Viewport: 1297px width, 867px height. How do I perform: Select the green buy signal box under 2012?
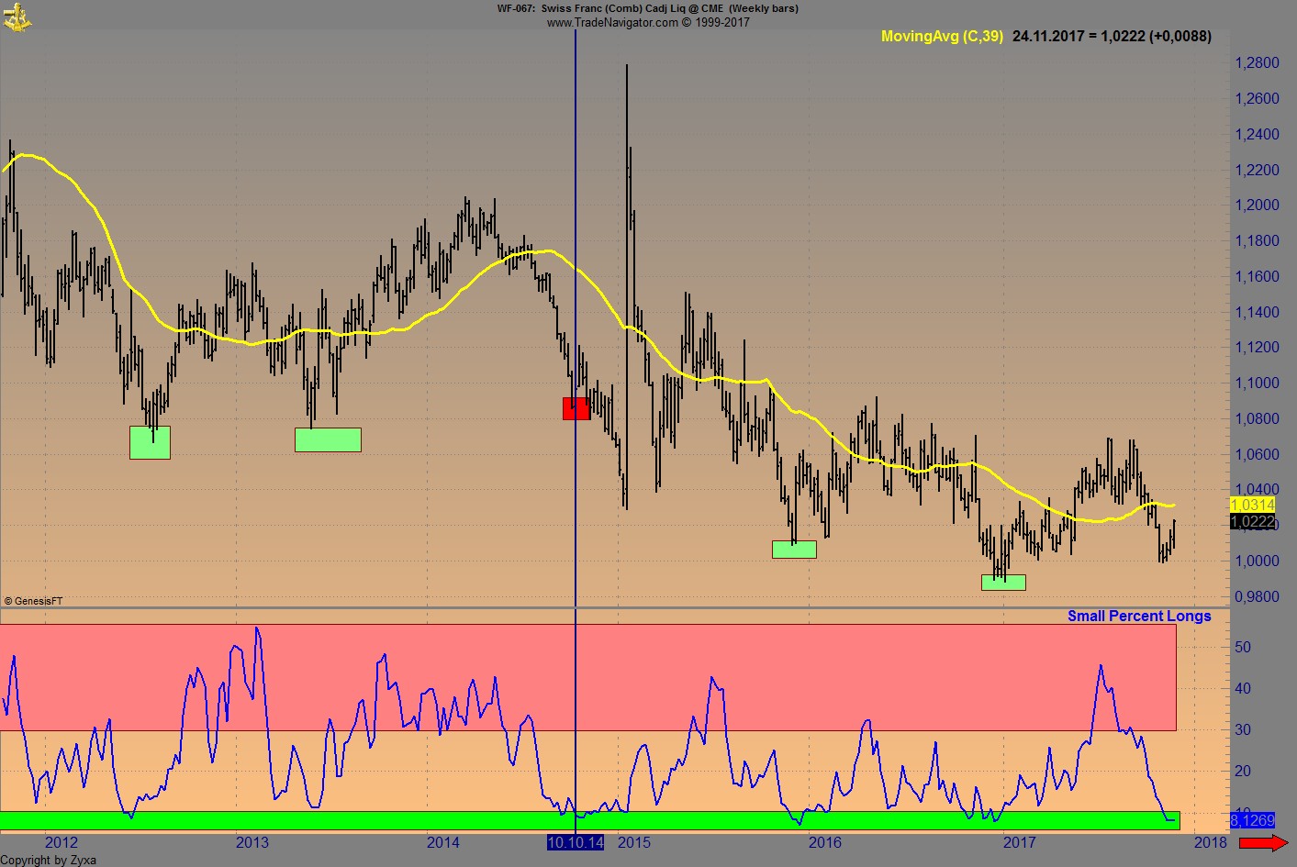(150, 442)
